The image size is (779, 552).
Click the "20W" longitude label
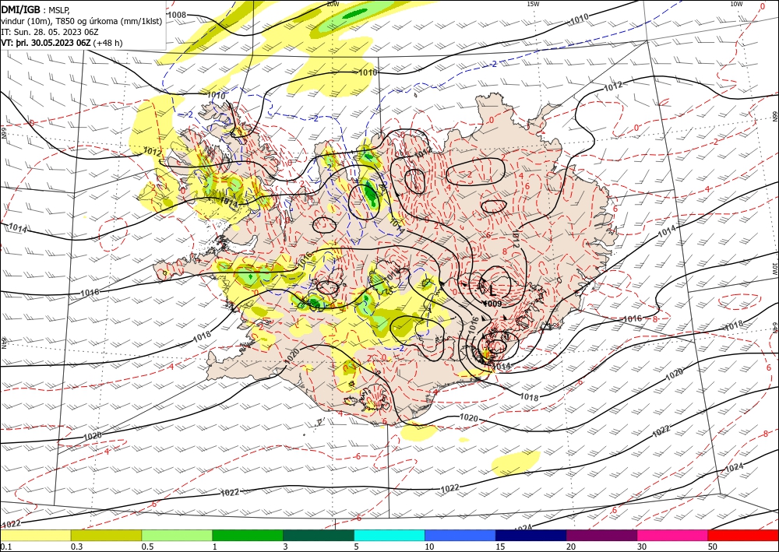coord(333,4)
